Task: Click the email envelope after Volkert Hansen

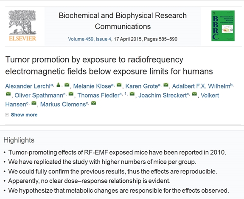Action: pyautogui.click(x=34, y=103)
